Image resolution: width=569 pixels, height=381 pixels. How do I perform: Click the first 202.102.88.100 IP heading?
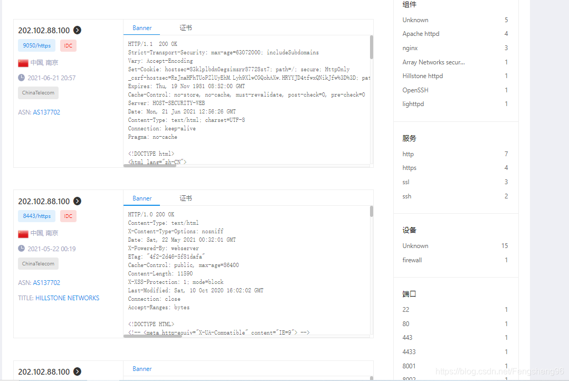44,31
